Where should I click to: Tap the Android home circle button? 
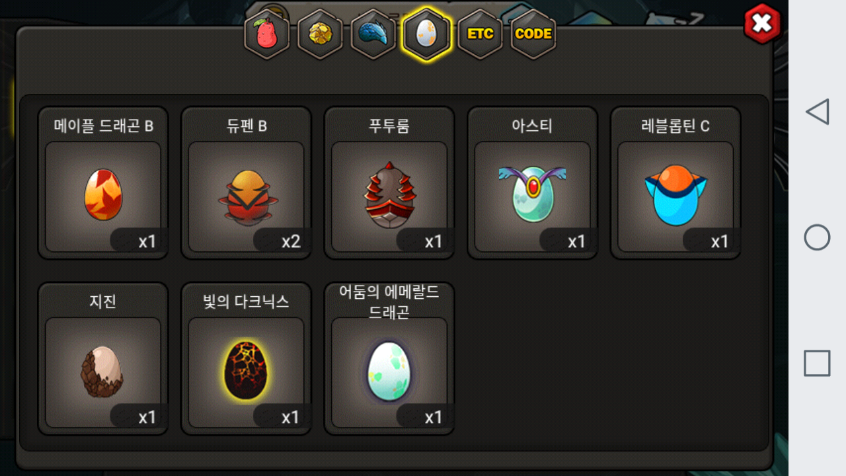pyautogui.click(x=817, y=237)
